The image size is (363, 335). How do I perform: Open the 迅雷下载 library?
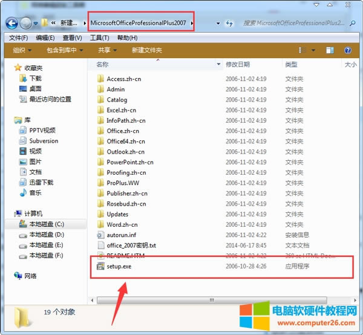point(41,182)
